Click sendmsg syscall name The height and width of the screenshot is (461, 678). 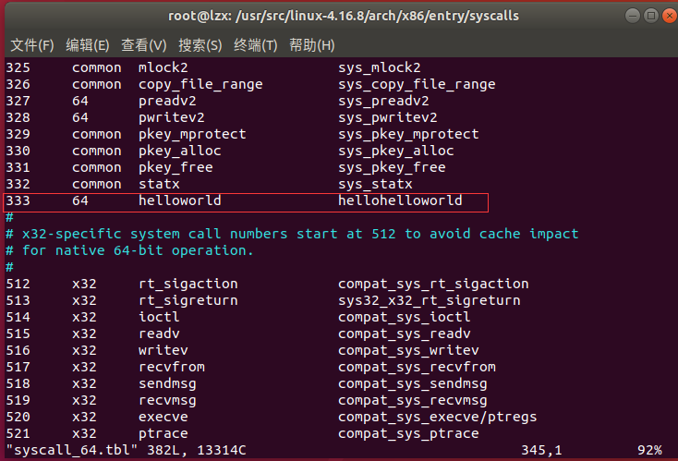coord(167,384)
